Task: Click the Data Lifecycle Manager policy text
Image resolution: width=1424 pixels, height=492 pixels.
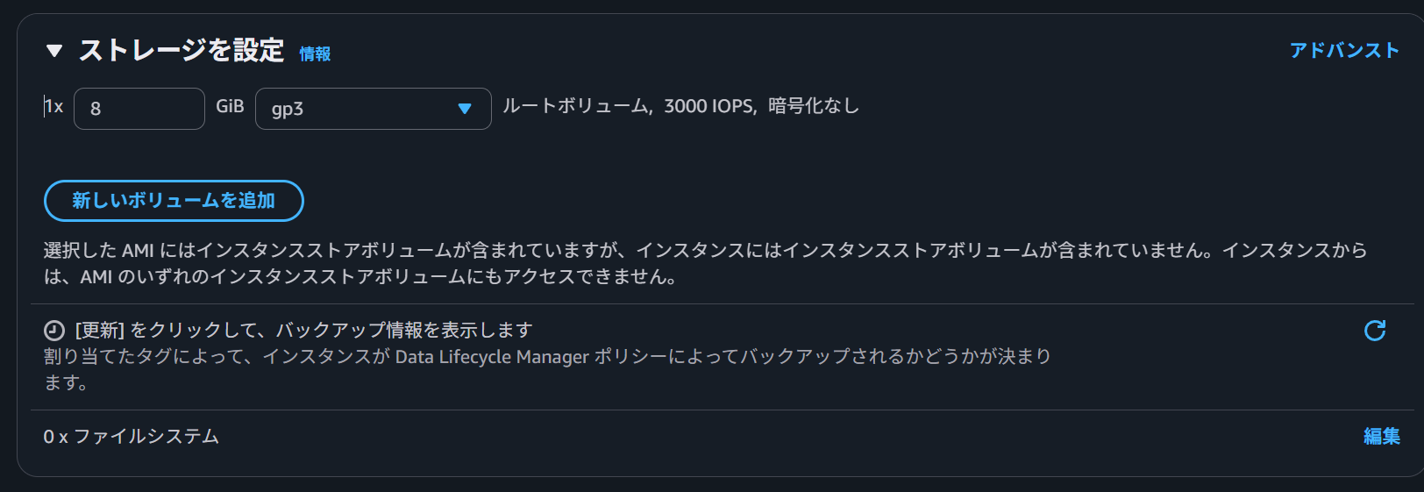Action: pyautogui.click(x=491, y=357)
